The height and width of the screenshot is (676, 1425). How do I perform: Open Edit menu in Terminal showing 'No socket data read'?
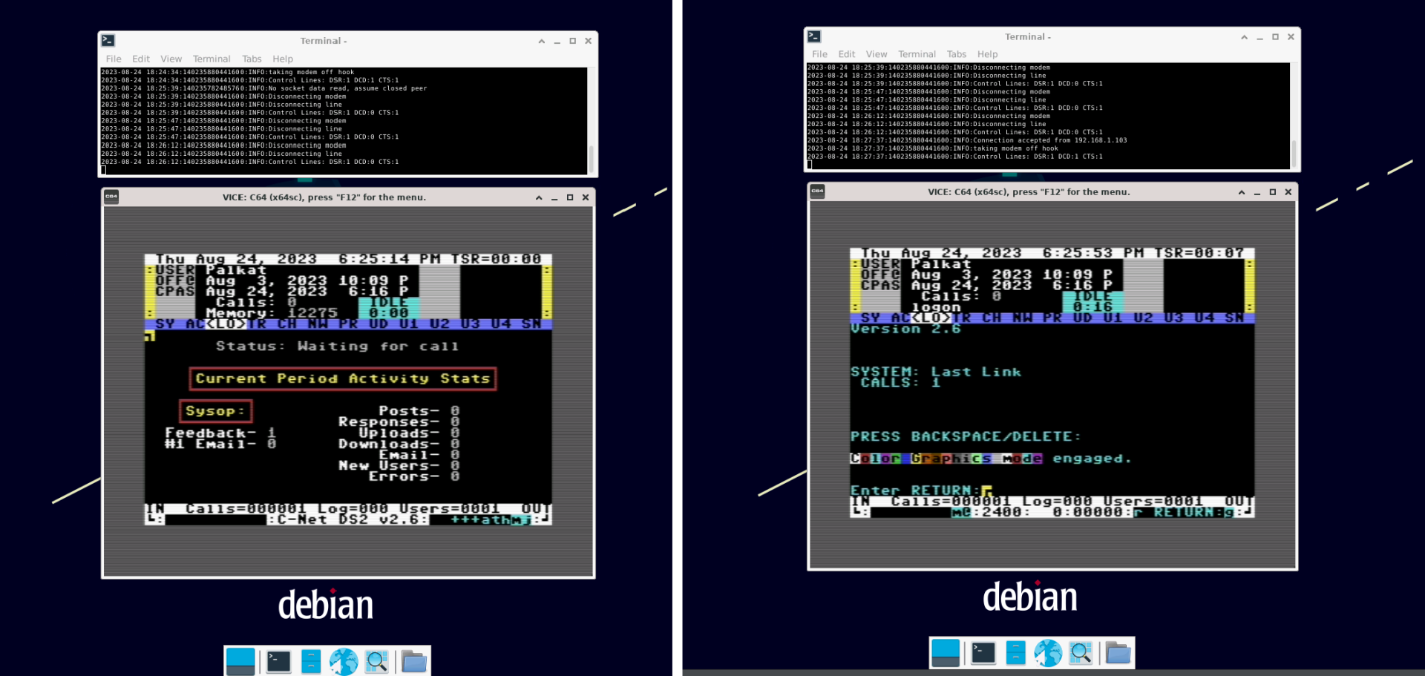coord(141,59)
